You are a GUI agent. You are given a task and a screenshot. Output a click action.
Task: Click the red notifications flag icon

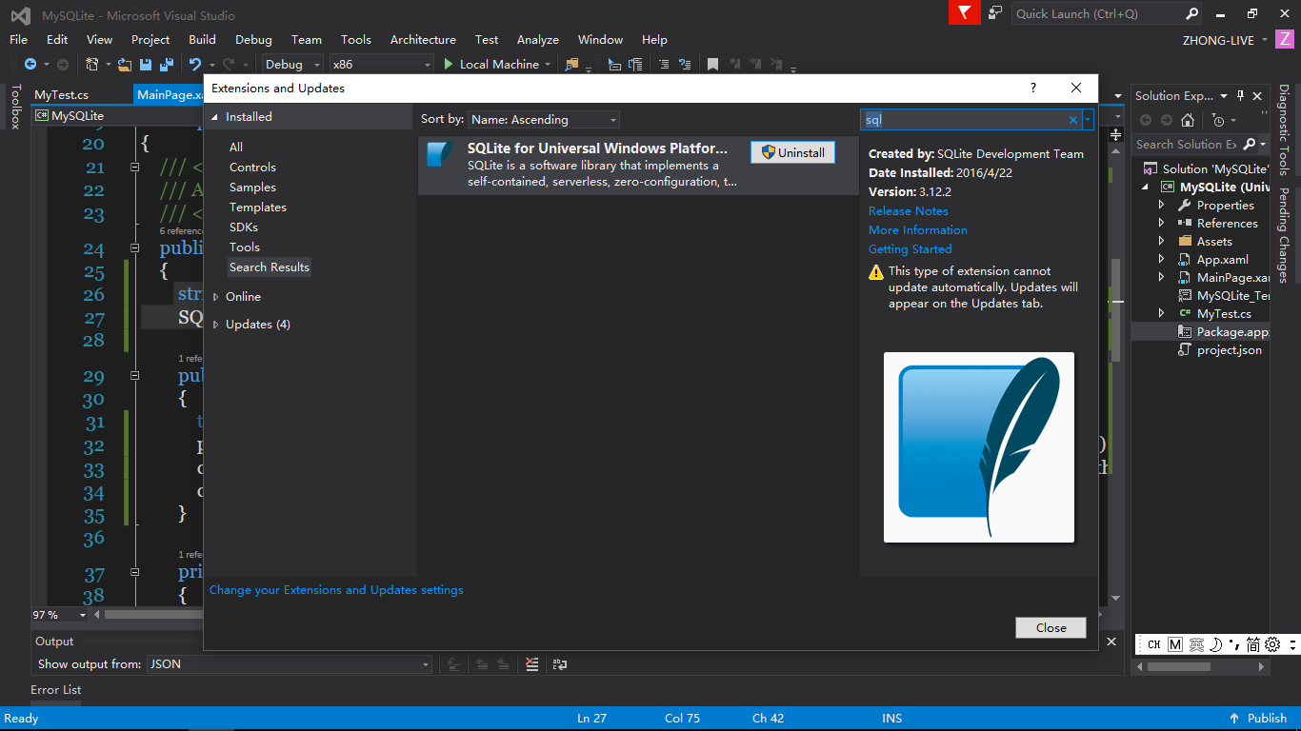click(965, 12)
